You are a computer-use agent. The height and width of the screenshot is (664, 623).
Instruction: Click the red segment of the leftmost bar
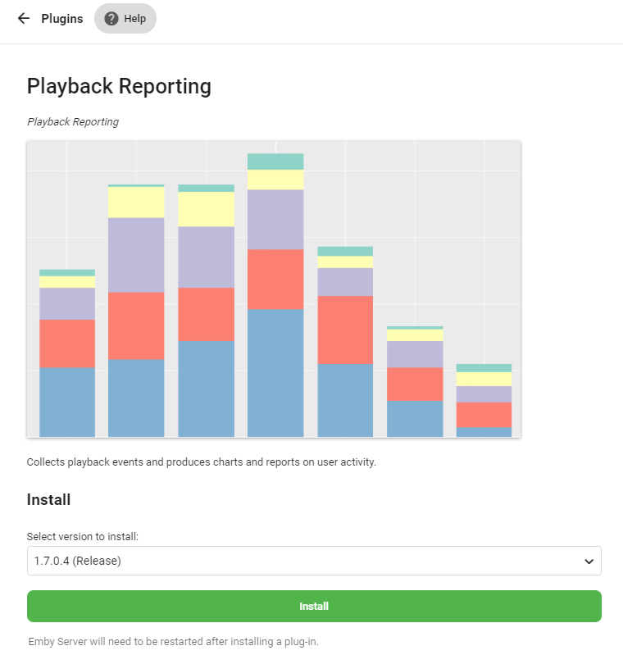[x=67, y=343]
